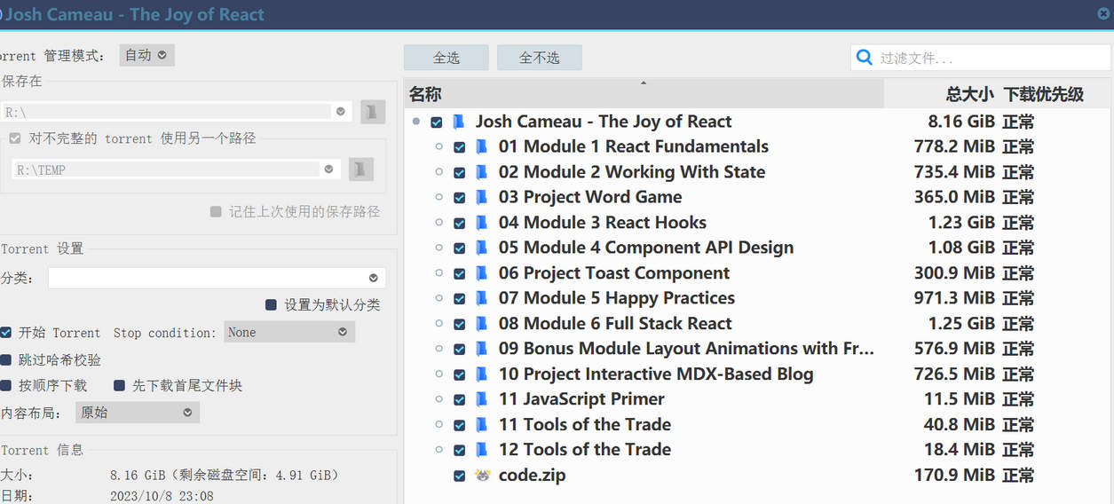Enable 按顺序下载 checkbox
The image size is (1114, 504).
coord(5,386)
